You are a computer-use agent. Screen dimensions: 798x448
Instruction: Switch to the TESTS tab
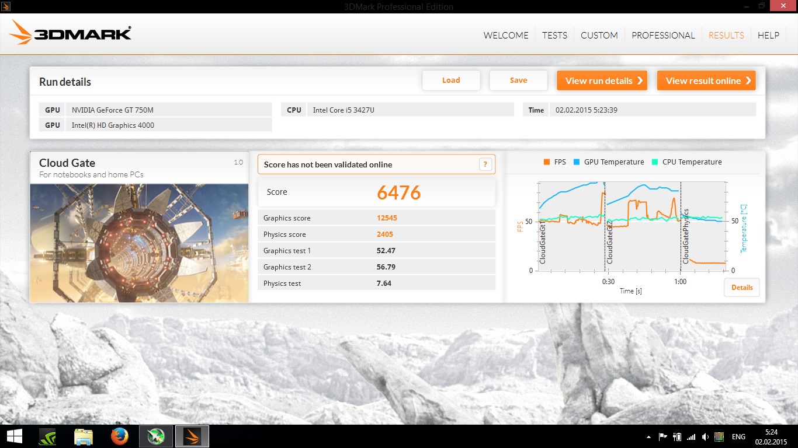point(554,35)
